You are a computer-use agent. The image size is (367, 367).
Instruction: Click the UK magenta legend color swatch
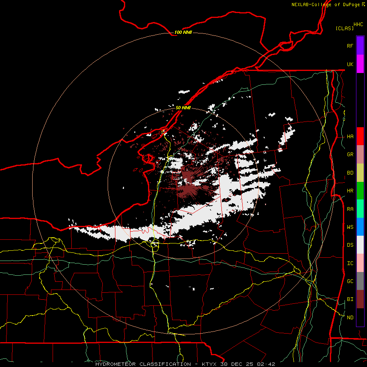click(x=360, y=64)
